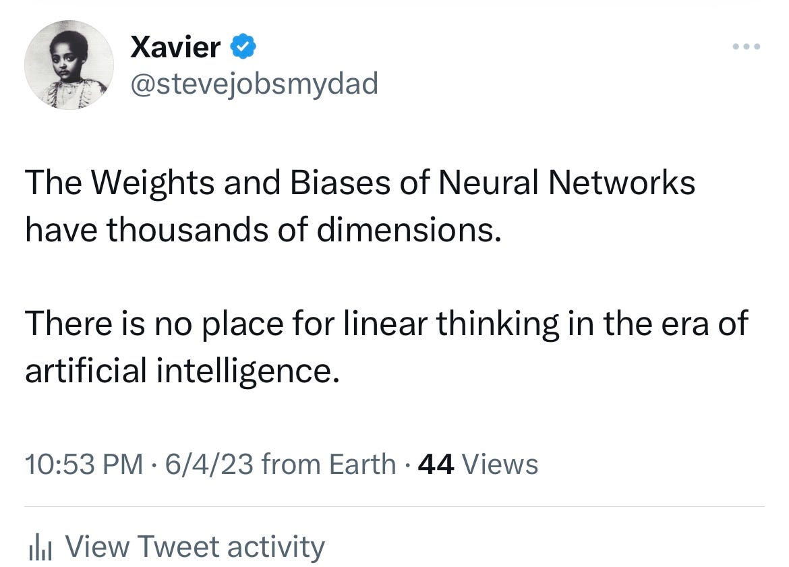Tap the bar chart analytics icon
This screenshot has width=789, height=567.
(40, 547)
